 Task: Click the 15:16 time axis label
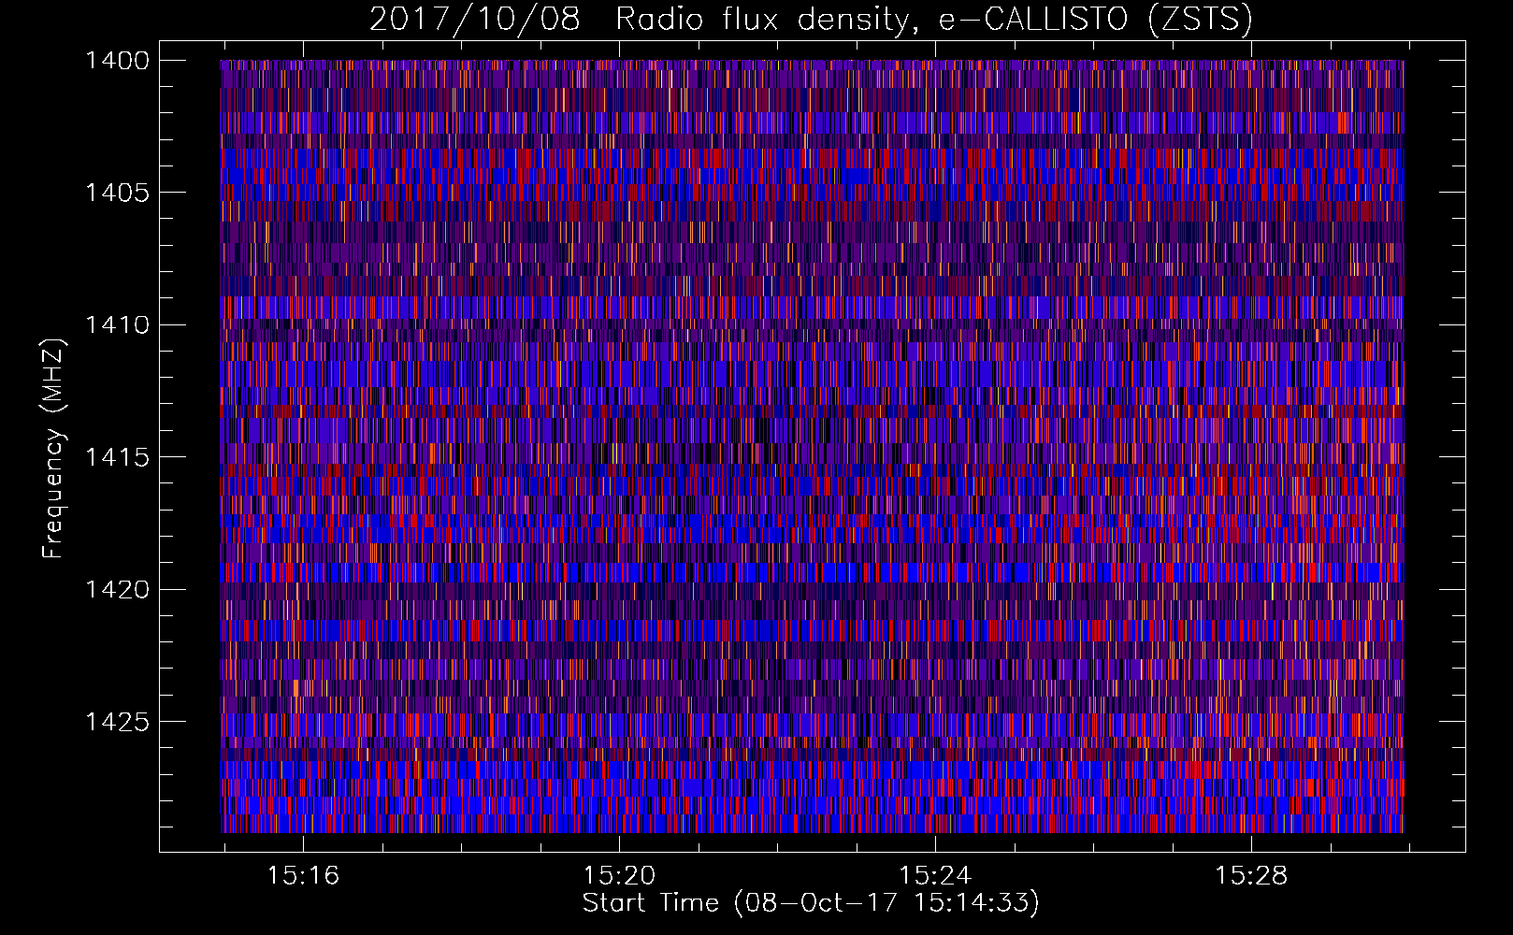(303, 876)
